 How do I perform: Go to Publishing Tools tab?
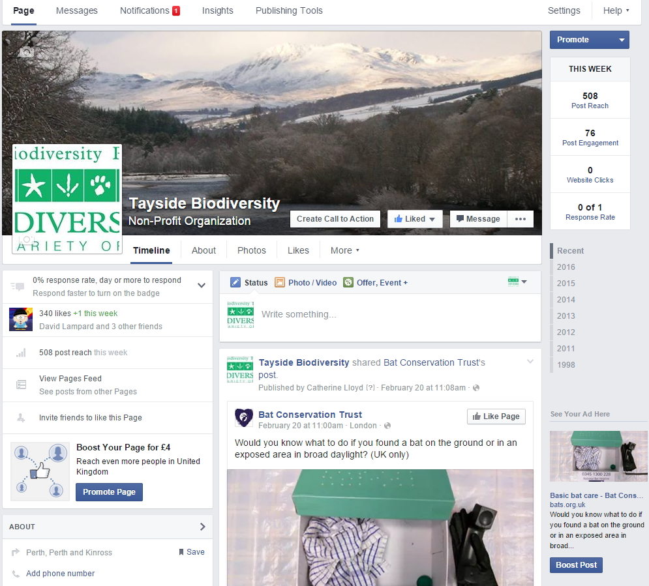(289, 10)
